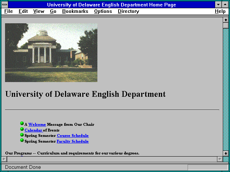Click the horizontal scrollbar right arrow

pos(220,159)
